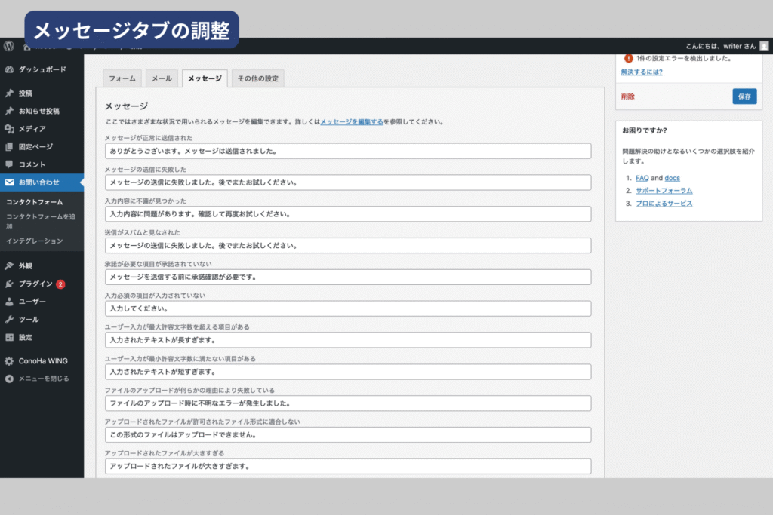Image resolution: width=773 pixels, height=515 pixels.
Task: Switch to the メール tab
Action: (162, 78)
